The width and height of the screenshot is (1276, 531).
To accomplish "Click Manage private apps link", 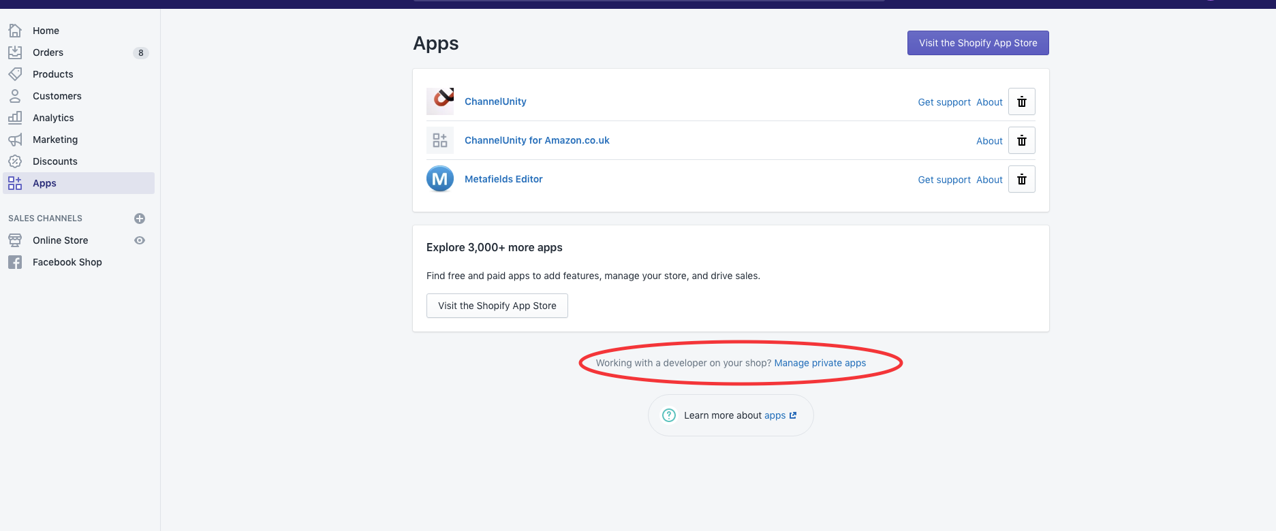I will click(x=820, y=363).
